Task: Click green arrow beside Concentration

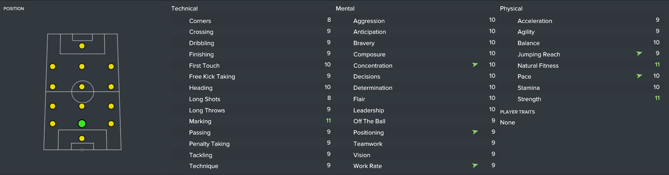Action: [475, 65]
